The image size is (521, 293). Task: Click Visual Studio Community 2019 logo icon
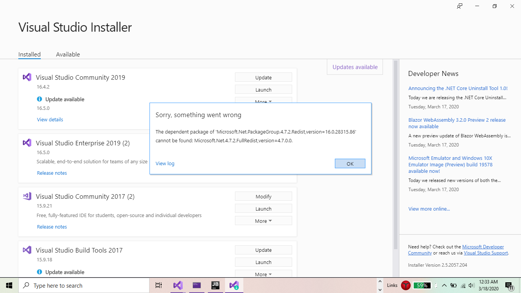(x=27, y=77)
